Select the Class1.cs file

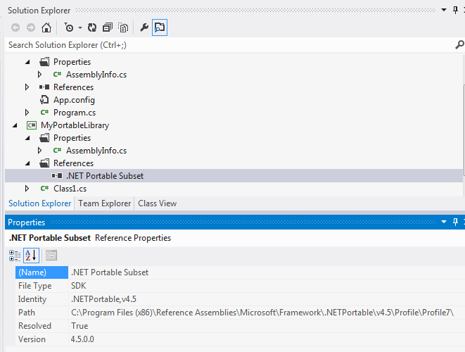(70, 189)
